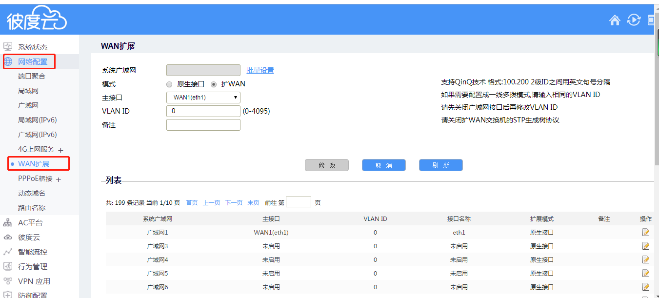Go to 末页 last page link

coord(253,203)
